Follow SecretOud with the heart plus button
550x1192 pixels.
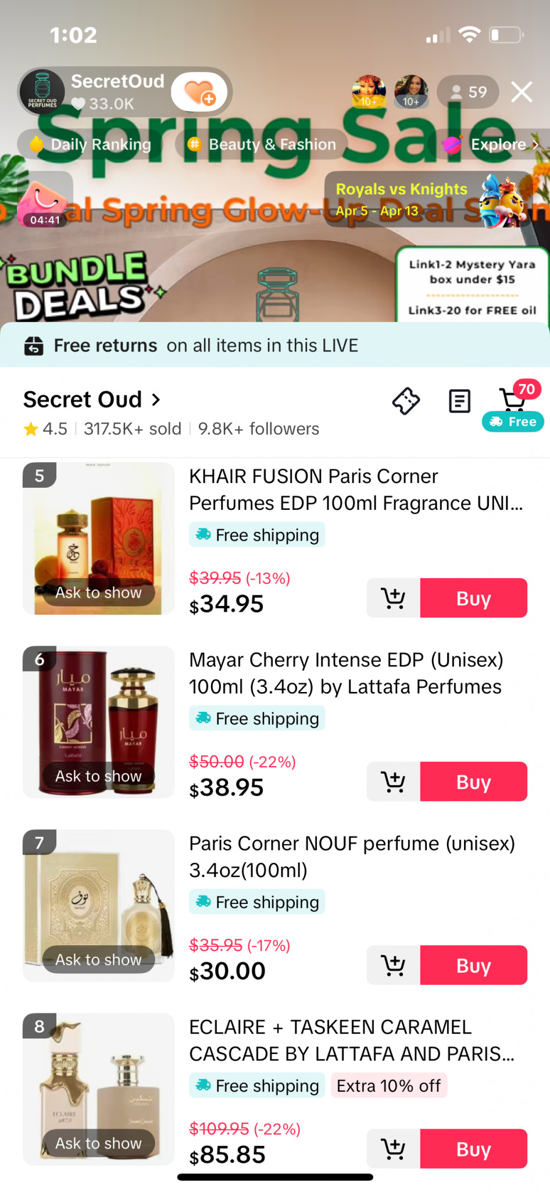(x=199, y=92)
